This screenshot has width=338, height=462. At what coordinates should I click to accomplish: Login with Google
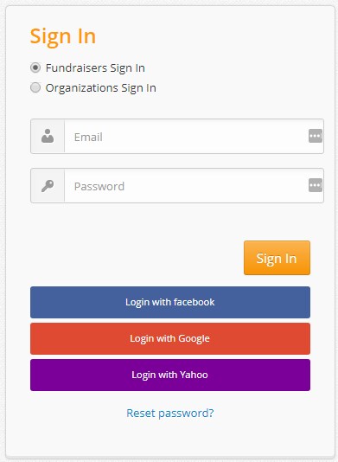coord(170,338)
